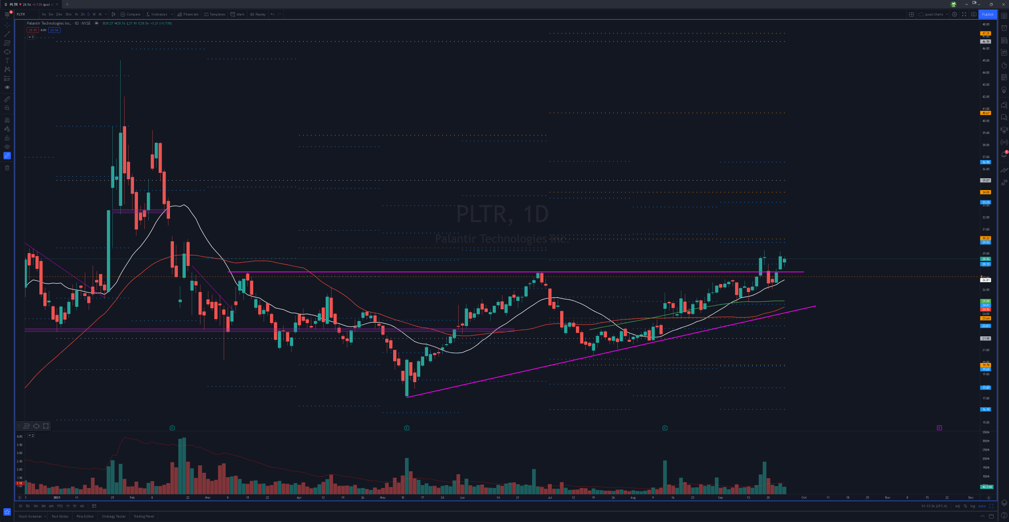Click the blue Publish button
The image size is (1009, 522).
tap(988, 14)
